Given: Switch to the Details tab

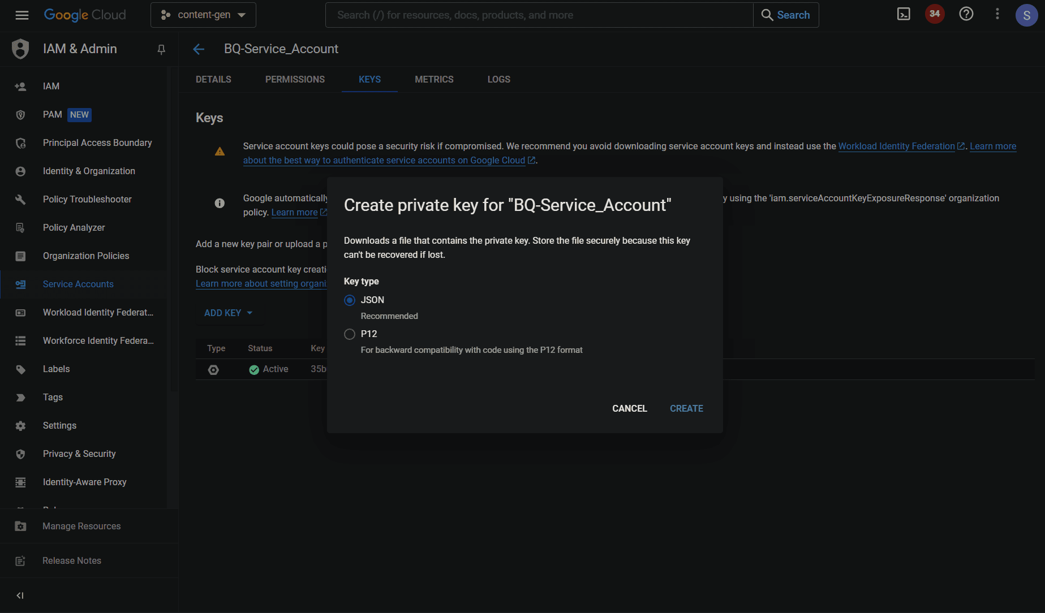Looking at the screenshot, I should click(213, 80).
